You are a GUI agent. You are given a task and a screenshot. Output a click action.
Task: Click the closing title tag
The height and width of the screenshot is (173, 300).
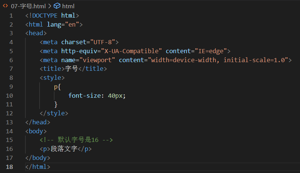point(93,69)
